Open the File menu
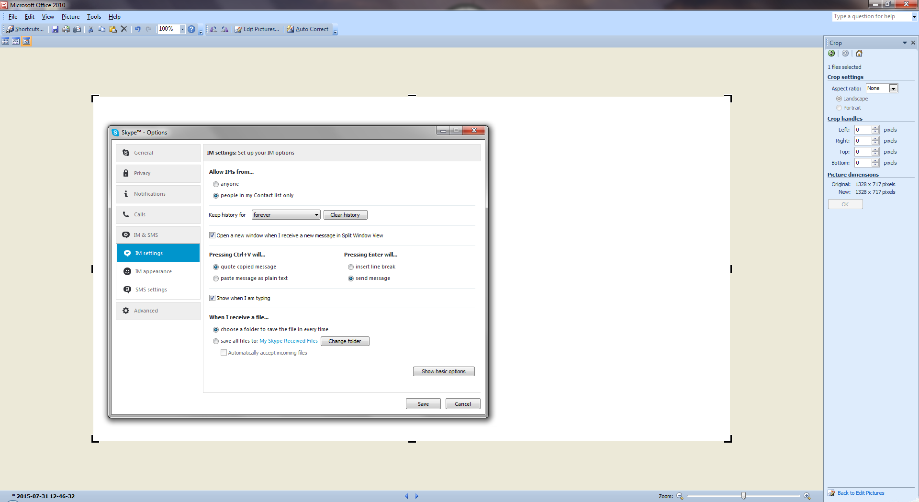Image resolution: width=919 pixels, height=502 pixels. 13,17
